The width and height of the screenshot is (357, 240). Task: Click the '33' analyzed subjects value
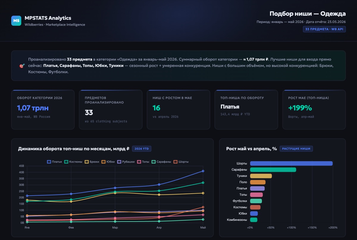[x=89, y=113]
